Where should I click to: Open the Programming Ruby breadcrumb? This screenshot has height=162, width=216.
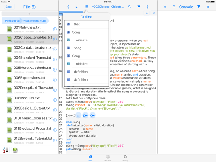34,21
